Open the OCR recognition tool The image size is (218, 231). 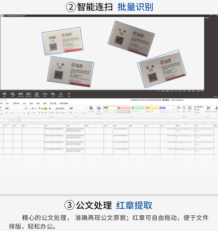click(53, 94)
